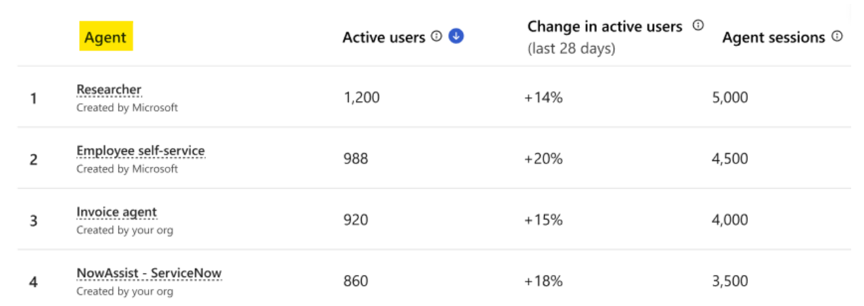Open the Invoice agent details
The height and width of the screenshot is (306, 864).
point(116,212)
